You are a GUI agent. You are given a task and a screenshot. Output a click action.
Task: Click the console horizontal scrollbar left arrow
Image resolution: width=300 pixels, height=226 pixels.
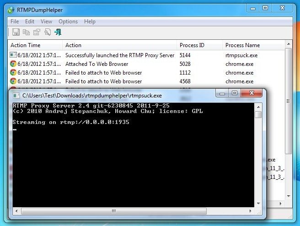pos(16,211)
